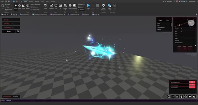Expand the Group dropdown arrow
This screenshot has height=105, width=198.
[85, 4]
